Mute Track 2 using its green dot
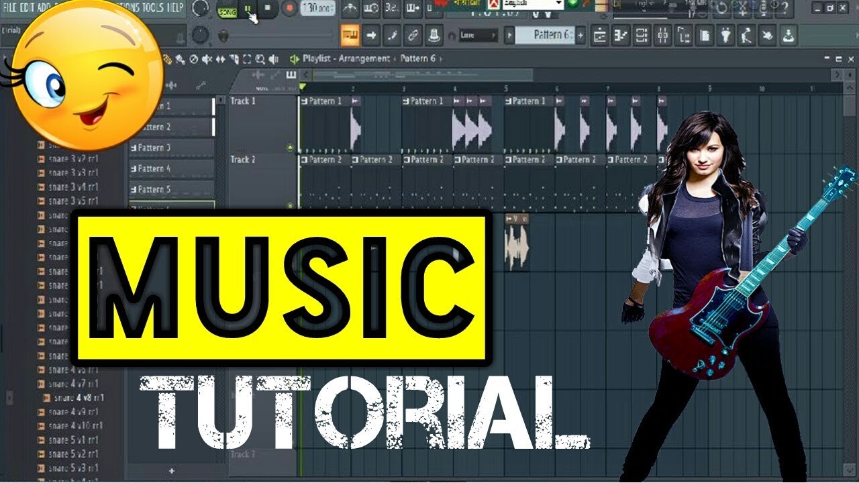This screenshot has height=483, width=859. (291, 206)
